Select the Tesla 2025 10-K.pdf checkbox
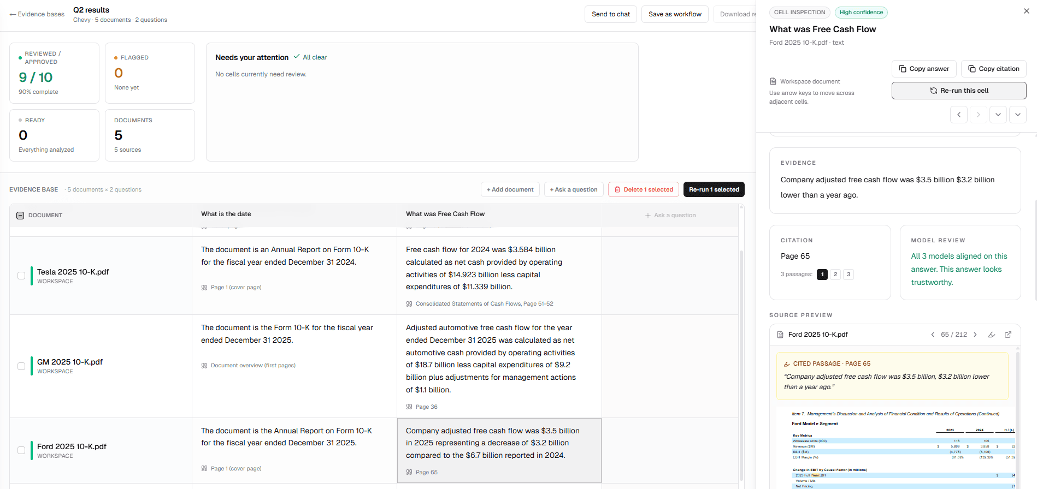1037x489 pixels. point(21,276)
